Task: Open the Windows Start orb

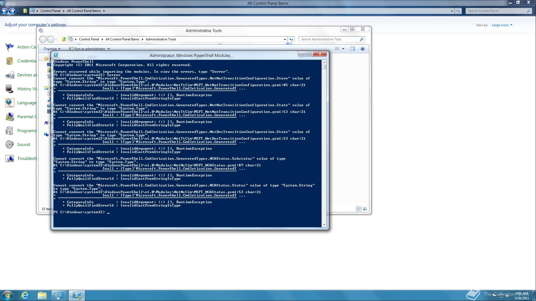Action: tap(7, 295)
